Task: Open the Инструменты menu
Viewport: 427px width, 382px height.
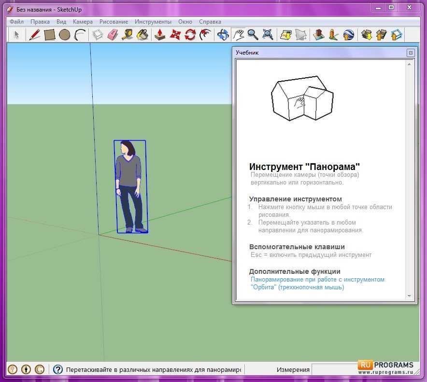Action: (153, 22)
